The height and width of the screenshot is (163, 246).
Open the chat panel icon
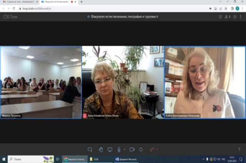click(90, 150)
